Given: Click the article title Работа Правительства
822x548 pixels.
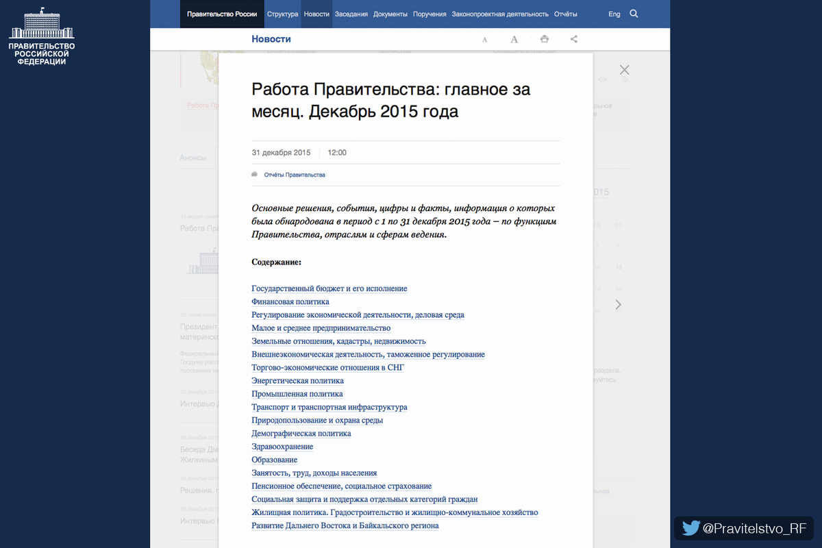Looking at the screenshot, I should (391, 100).
